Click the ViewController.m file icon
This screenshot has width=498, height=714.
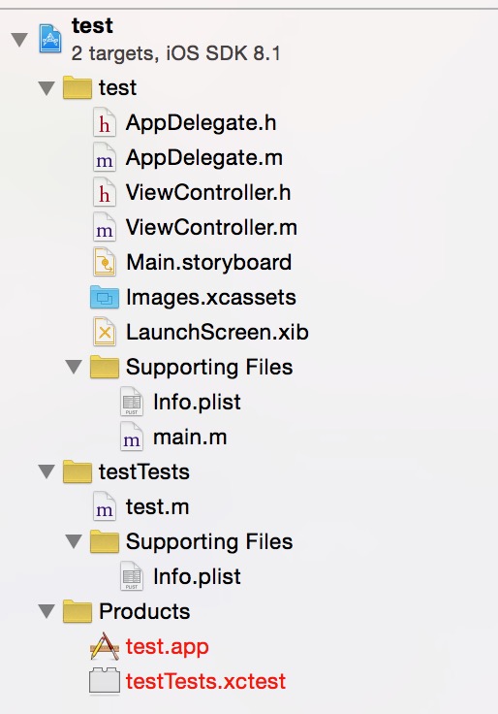(104, 227)
